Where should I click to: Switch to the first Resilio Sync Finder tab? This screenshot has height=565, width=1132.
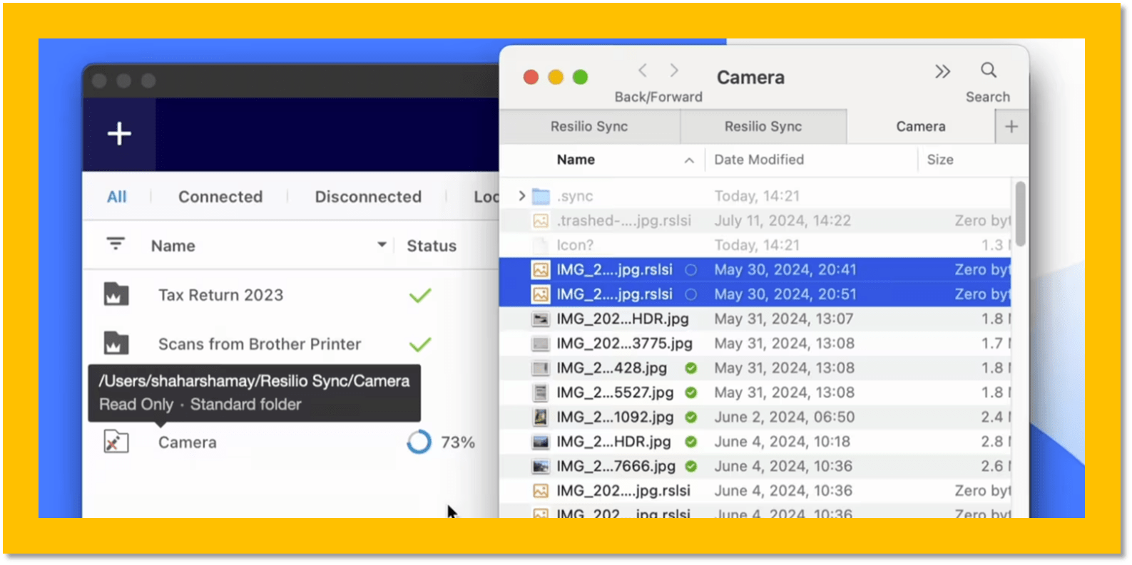pos(589,127)
